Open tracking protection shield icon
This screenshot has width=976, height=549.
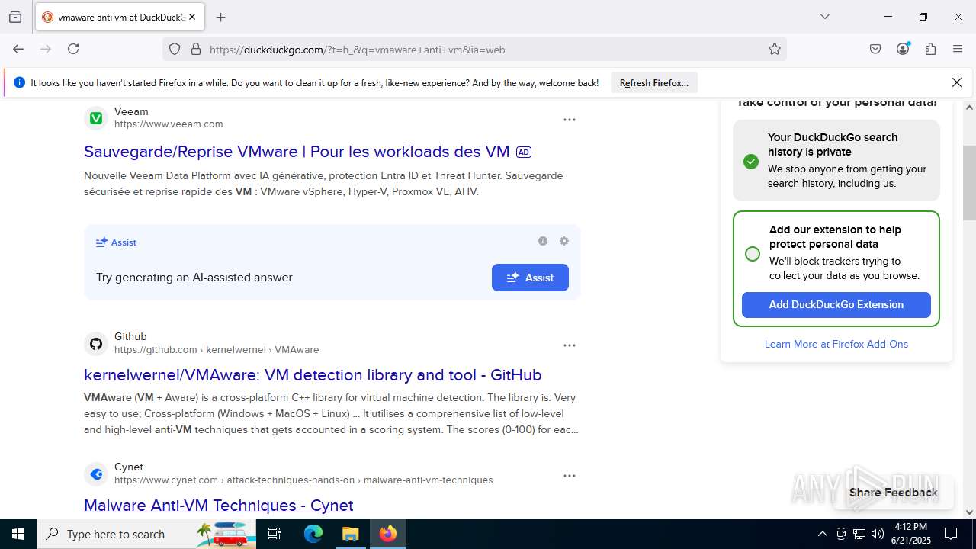pos(175,49)
